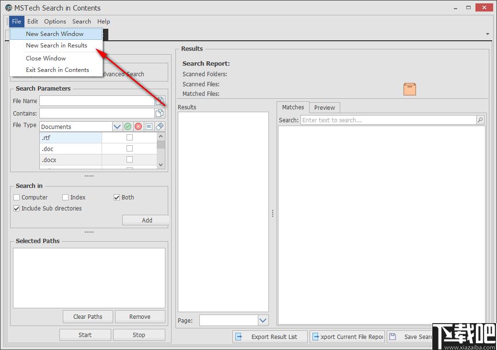This screenshot has height=350, width=497.
Task: Minimize the MSTech Search in Contents window
Action: [455, 8]
